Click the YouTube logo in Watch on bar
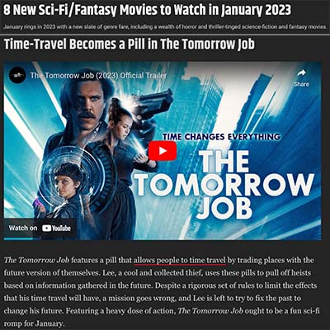Image resolution: width=330 pixels, height=330 pixels. (x=56, y=228)
